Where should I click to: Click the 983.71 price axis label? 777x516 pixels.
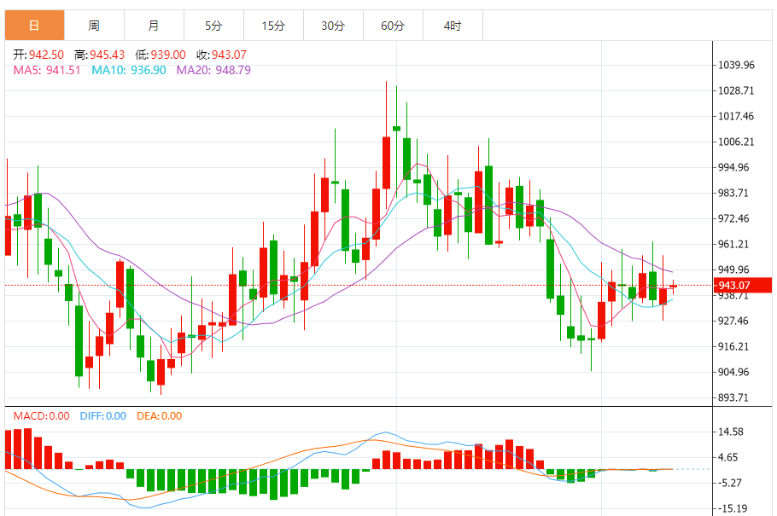pyautogui.click(x=733, y=193)
